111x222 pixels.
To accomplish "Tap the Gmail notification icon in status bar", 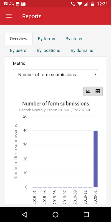I will [x=24, y=4].
